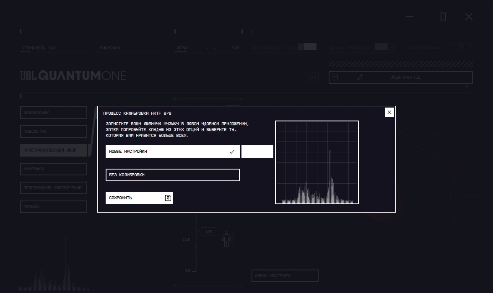The width and height of the screenshot is (493, 293).
Task: Open the ПОМОЩЬ tab in sidebar
Action: 54,207
